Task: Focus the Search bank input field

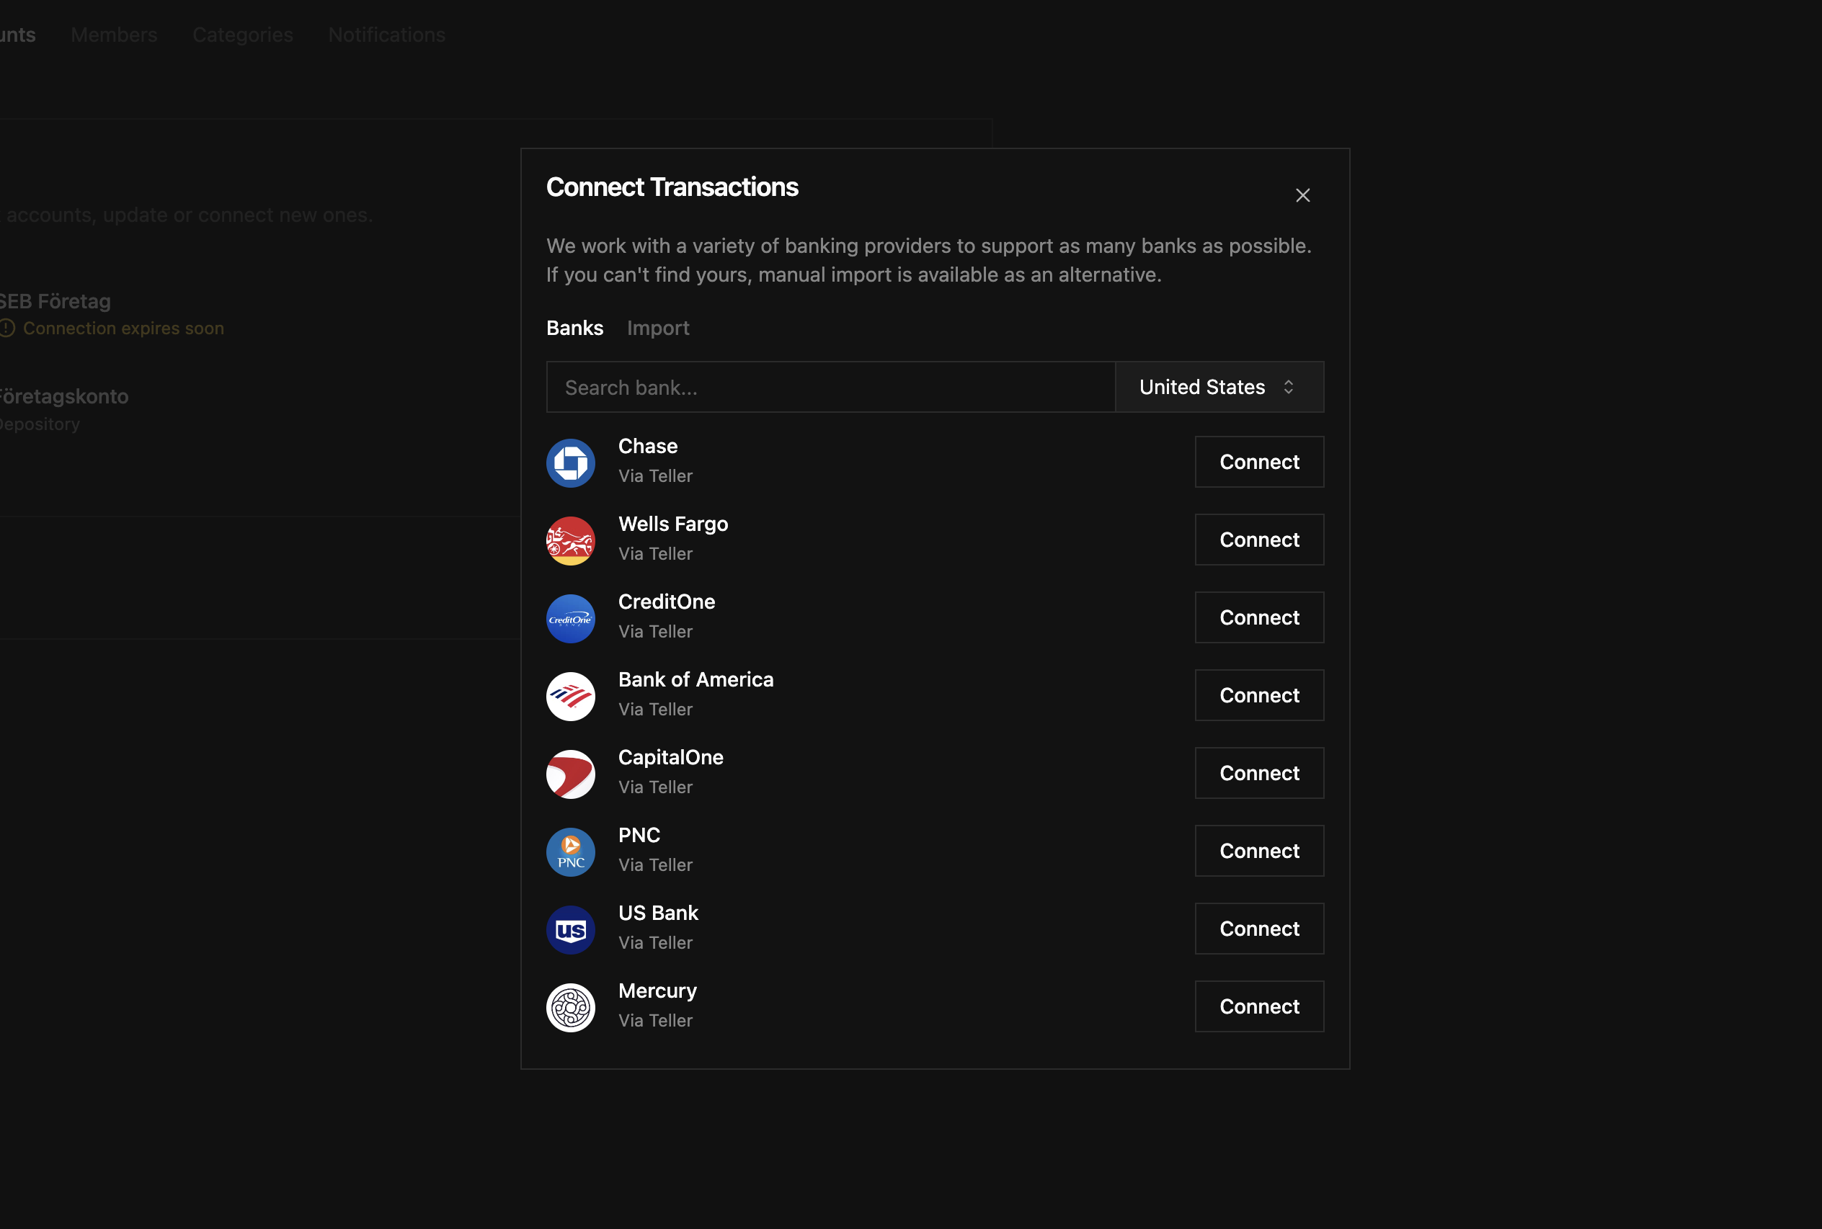Action: pyautogui.click(x=830, y=387)
